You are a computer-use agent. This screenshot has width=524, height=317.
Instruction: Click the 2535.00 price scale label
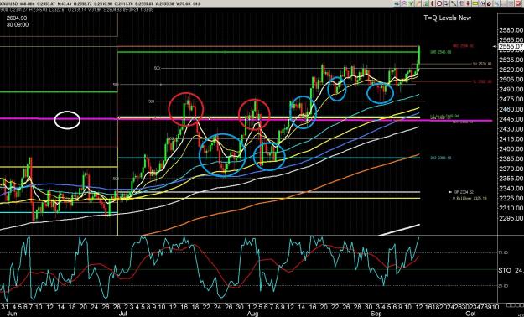[511, 60]
